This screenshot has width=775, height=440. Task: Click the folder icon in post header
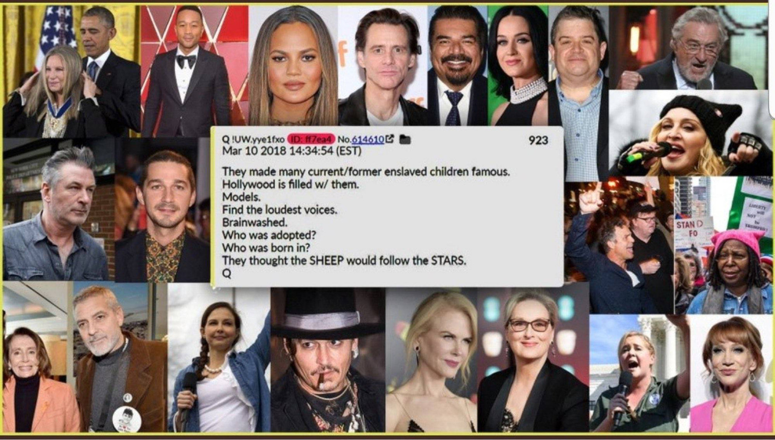[x=405, y=139]
